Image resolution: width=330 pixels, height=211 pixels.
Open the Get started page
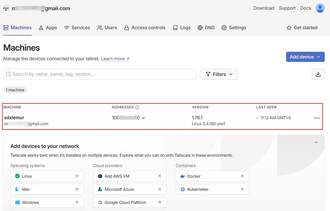tap(302, 28)
